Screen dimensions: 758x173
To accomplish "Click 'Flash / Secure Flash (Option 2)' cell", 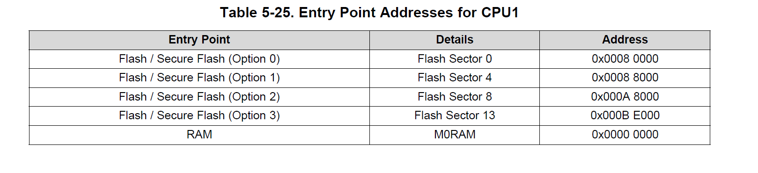I will (x=199, y=97).
